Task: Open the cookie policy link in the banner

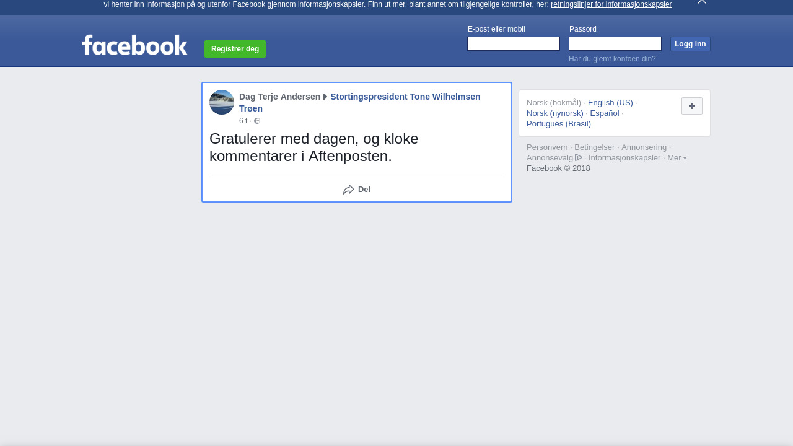Action: click(611, 4)
